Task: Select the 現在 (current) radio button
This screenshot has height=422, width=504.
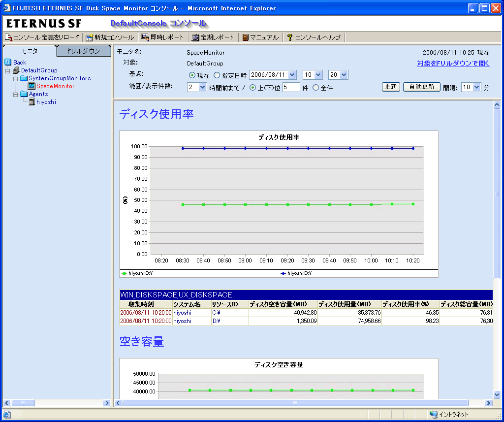Action: [x=192, y=75]
